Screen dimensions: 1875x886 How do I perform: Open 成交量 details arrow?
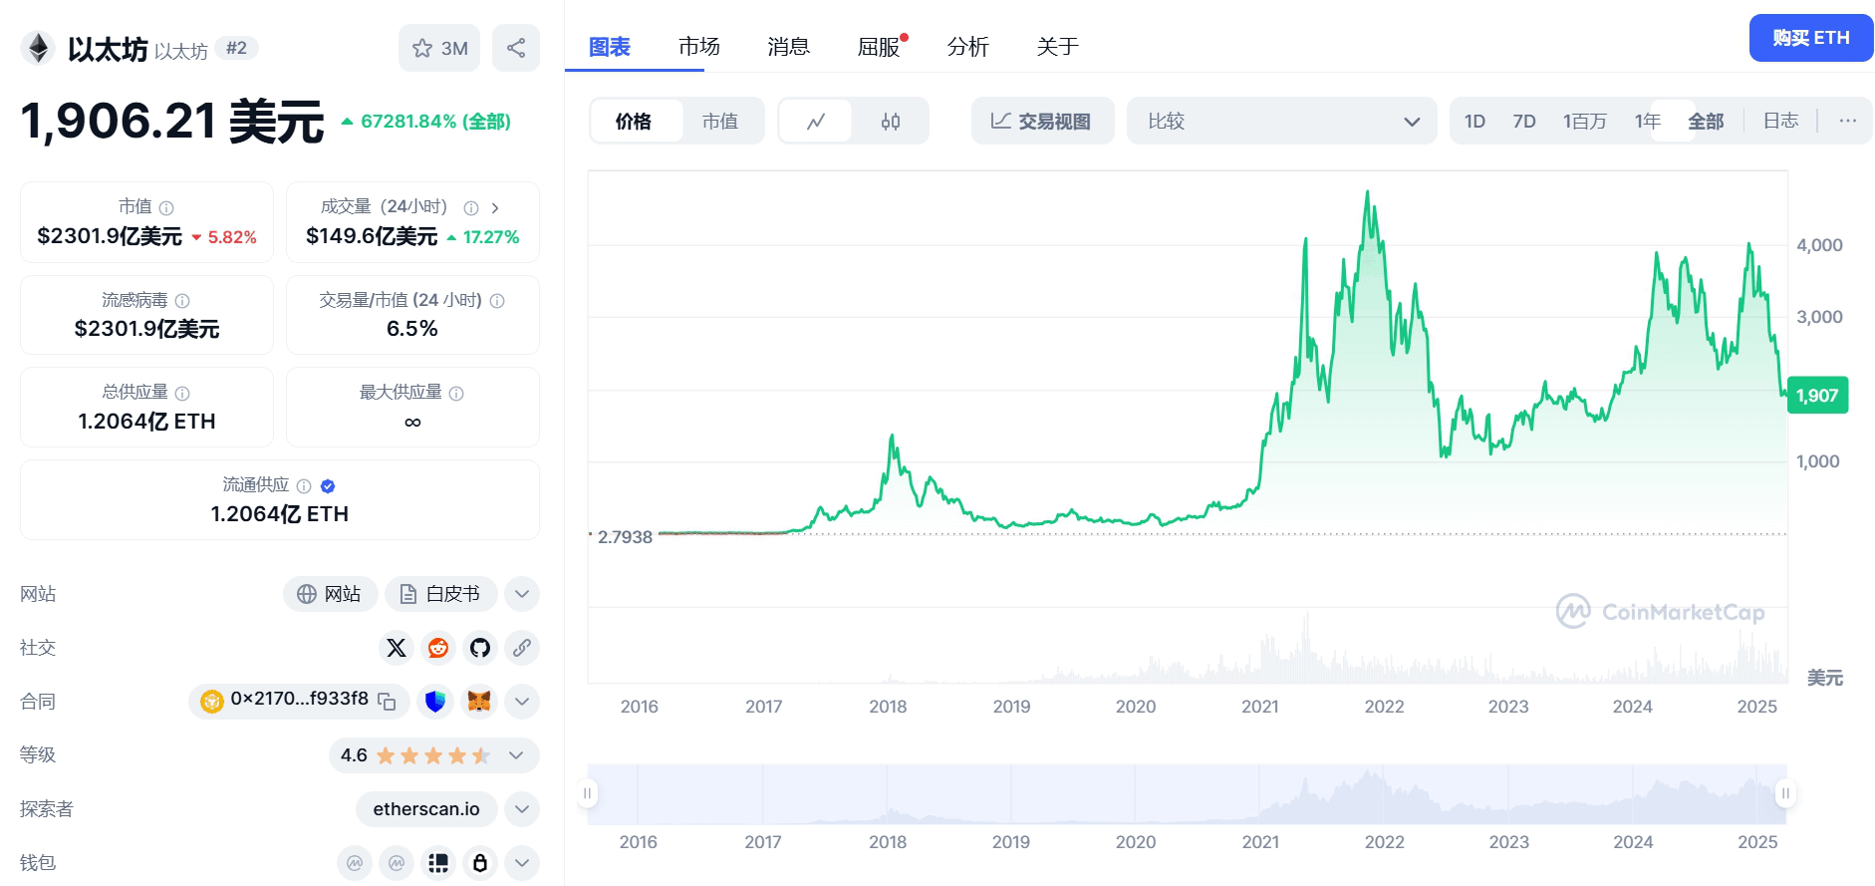(495, 207)
